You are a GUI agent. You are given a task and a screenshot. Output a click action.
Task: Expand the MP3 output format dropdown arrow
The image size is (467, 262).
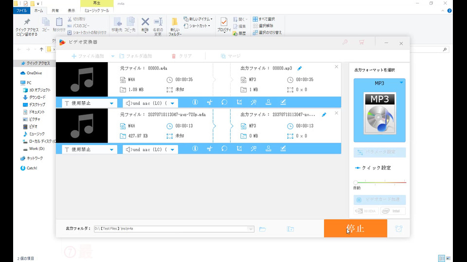(401, 82)
